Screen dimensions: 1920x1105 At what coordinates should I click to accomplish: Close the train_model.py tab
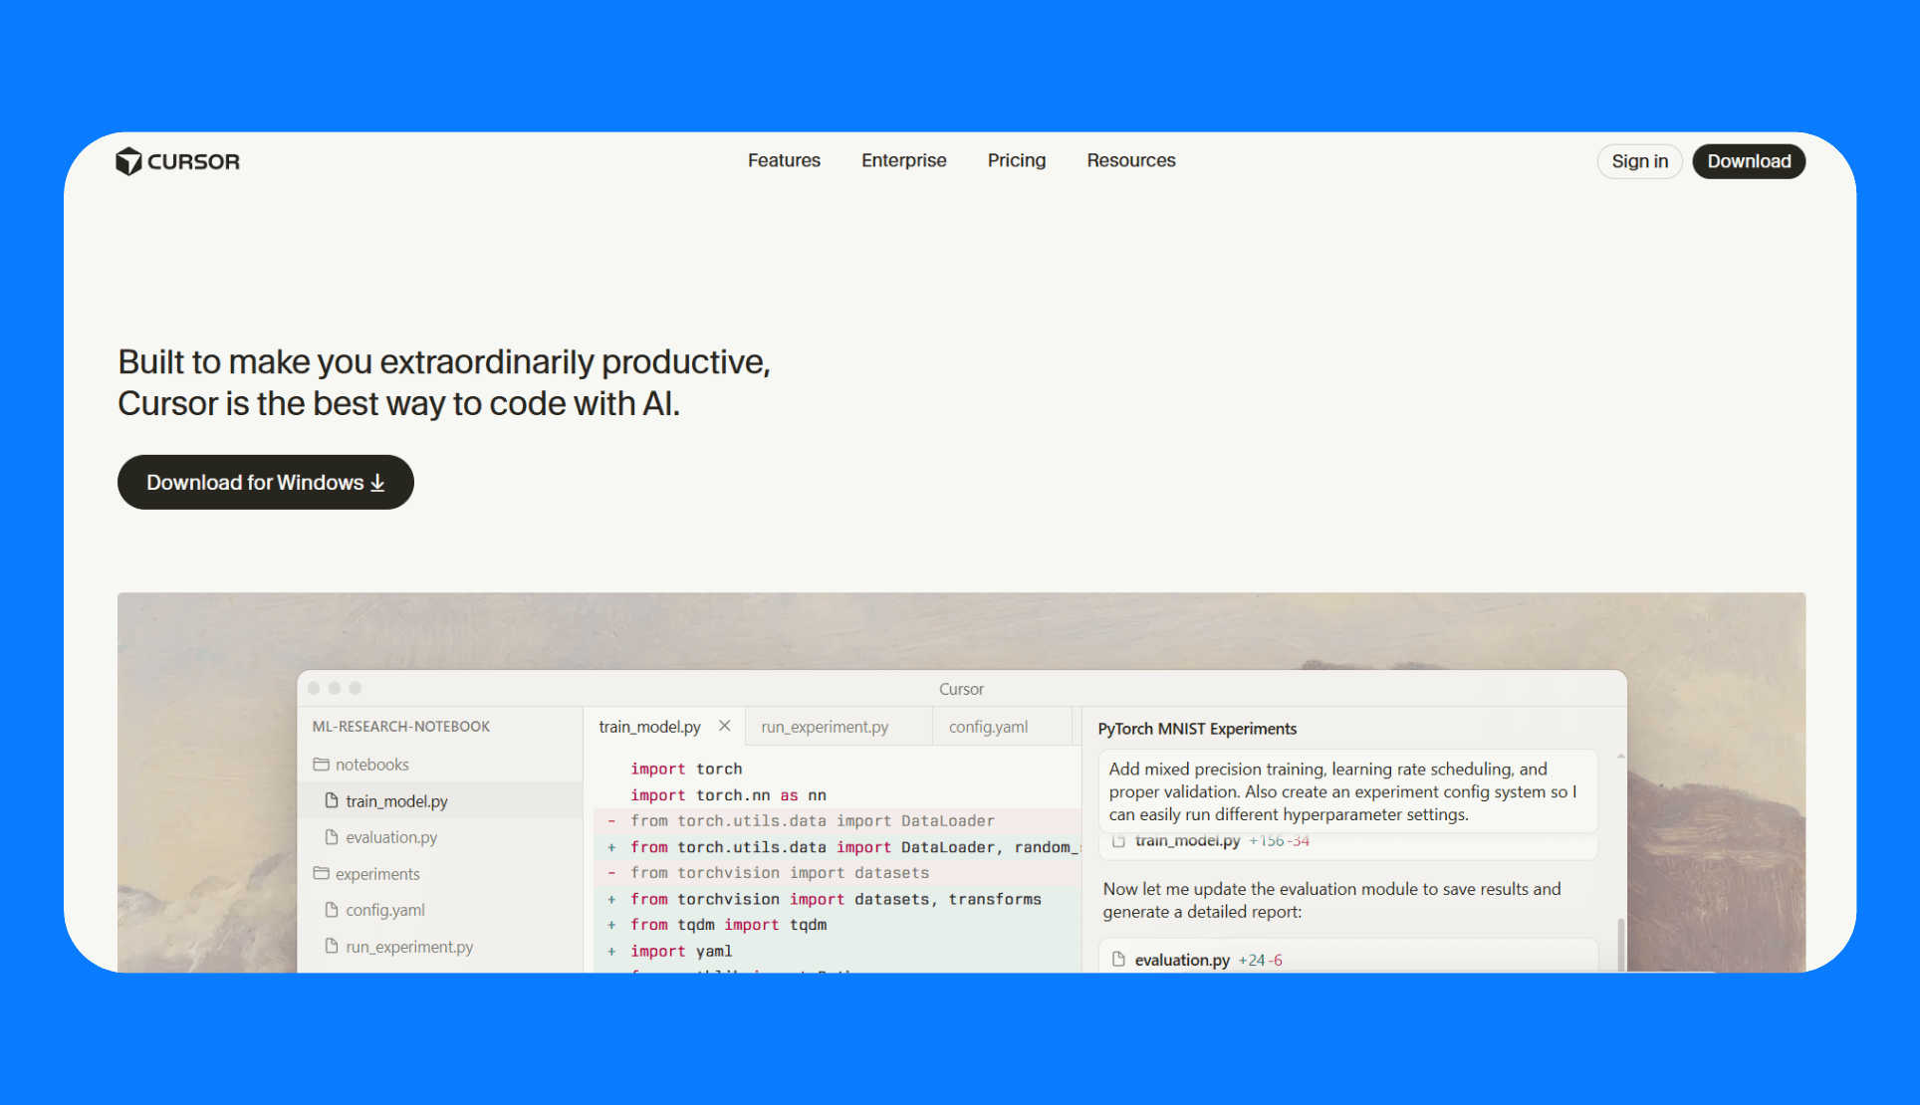click(x=725, y=726)
